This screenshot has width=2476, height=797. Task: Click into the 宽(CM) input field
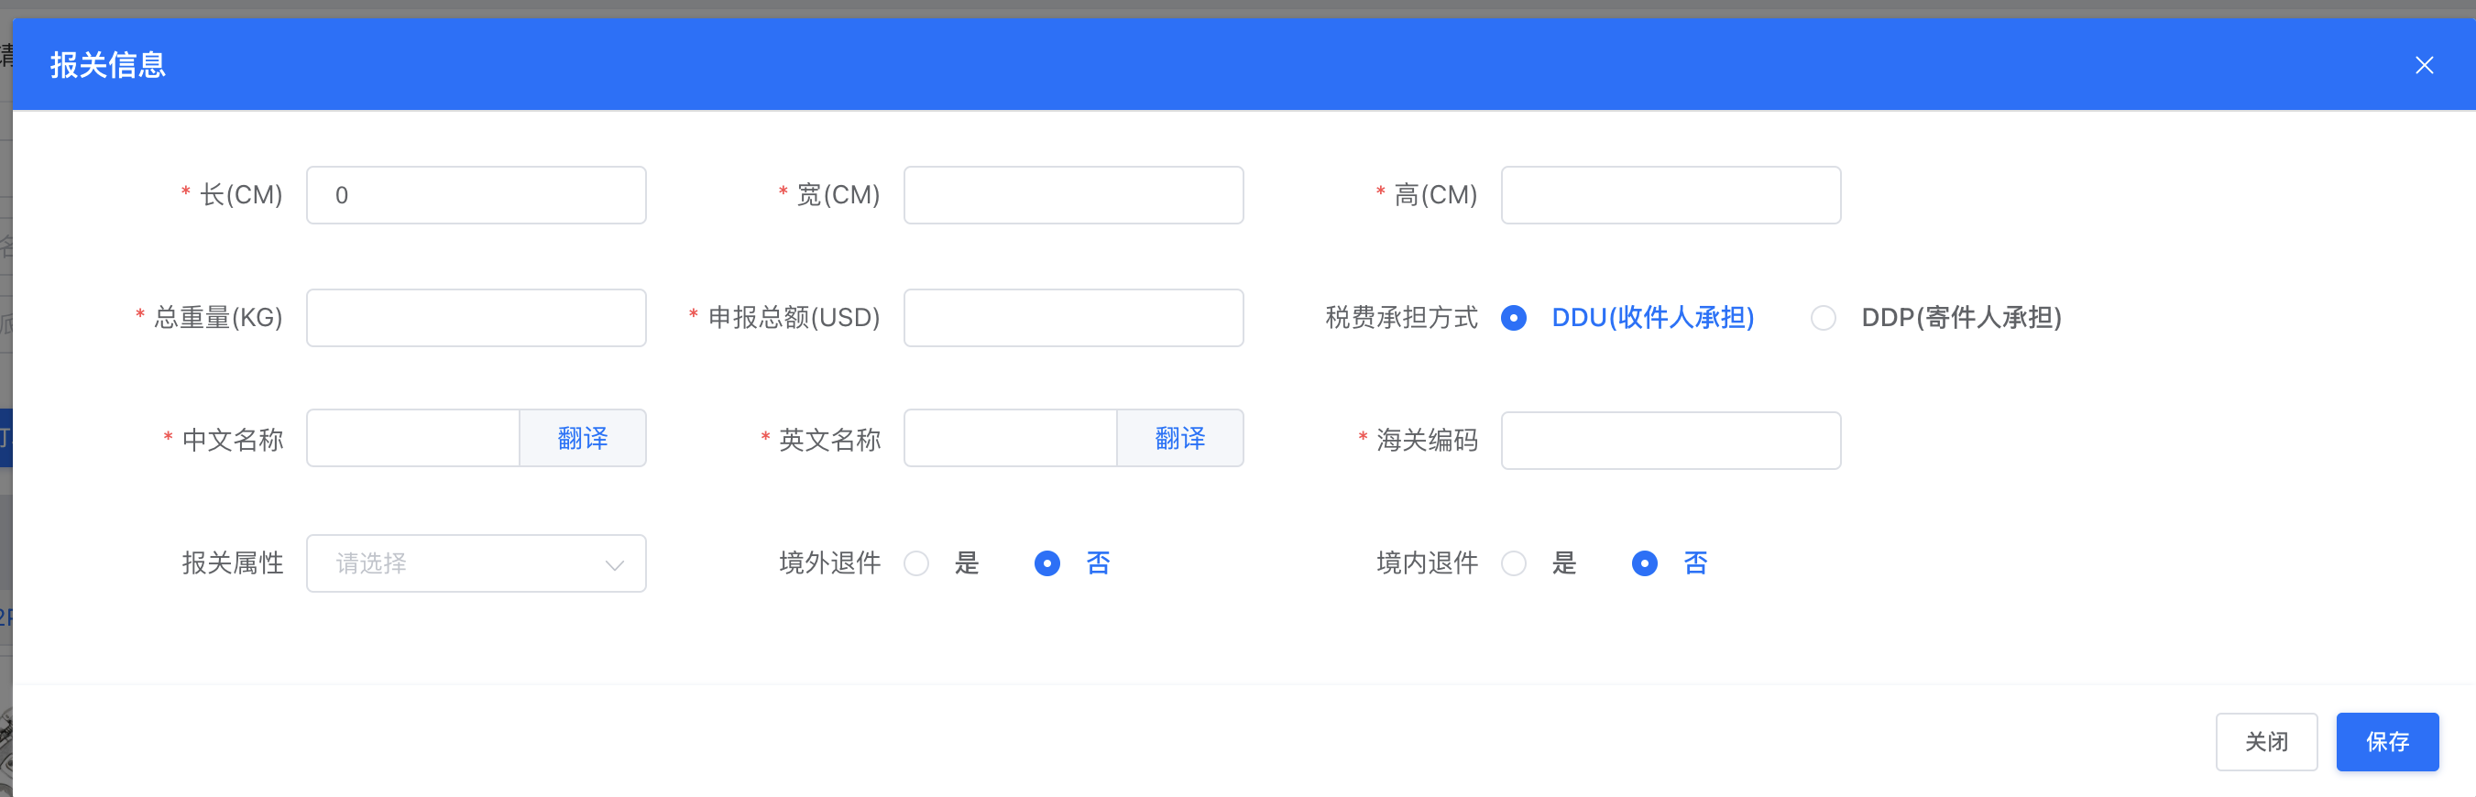1073,195
